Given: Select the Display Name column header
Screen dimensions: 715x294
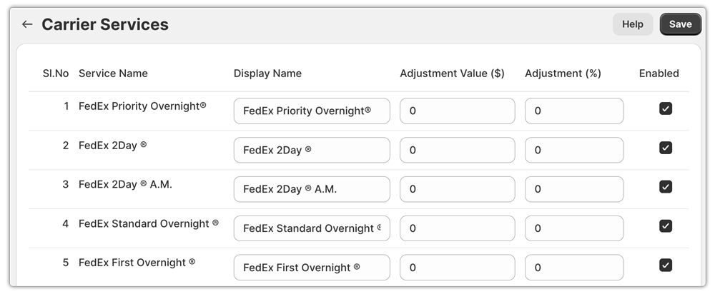Looking at the screenshot, I should click(x=267, y=73).
